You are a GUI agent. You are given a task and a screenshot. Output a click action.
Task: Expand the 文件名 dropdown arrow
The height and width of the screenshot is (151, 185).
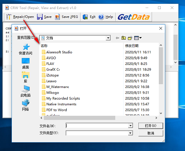(x=130, y=126)
